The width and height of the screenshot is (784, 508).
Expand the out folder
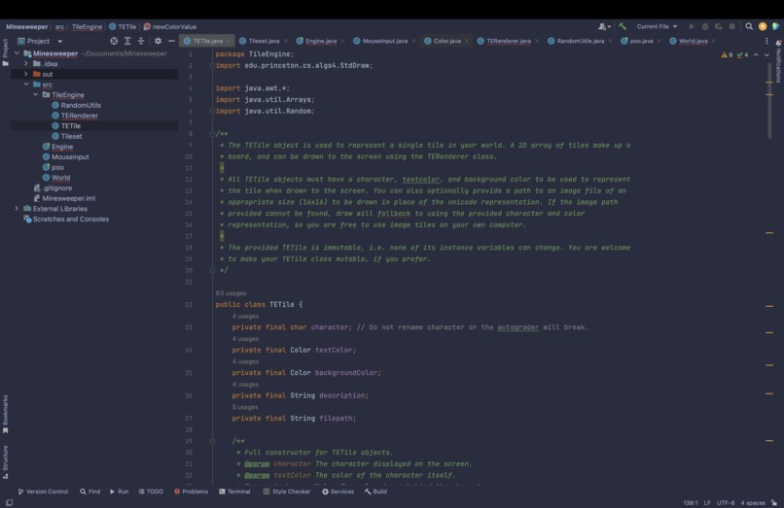coord(26,74)
